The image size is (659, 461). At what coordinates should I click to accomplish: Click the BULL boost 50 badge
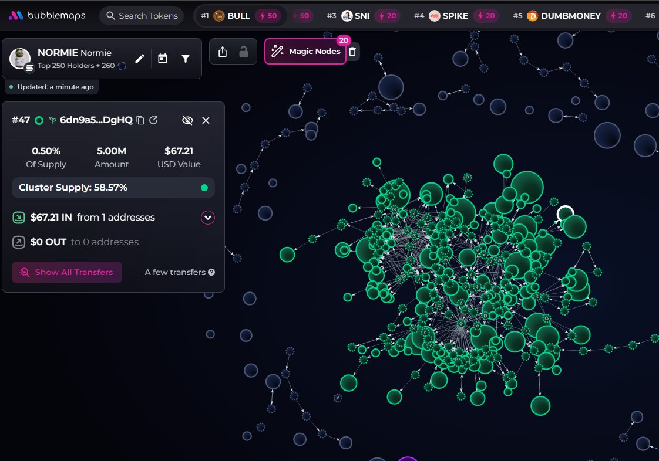[268, 15]
